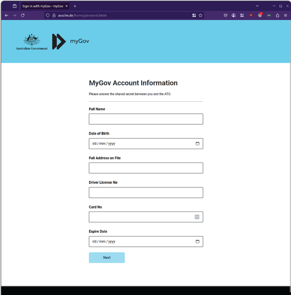Open the Extensions puzzle-piece menu
Screen dimensions: 291x295
pyautogui.click(x=277, y=15)
